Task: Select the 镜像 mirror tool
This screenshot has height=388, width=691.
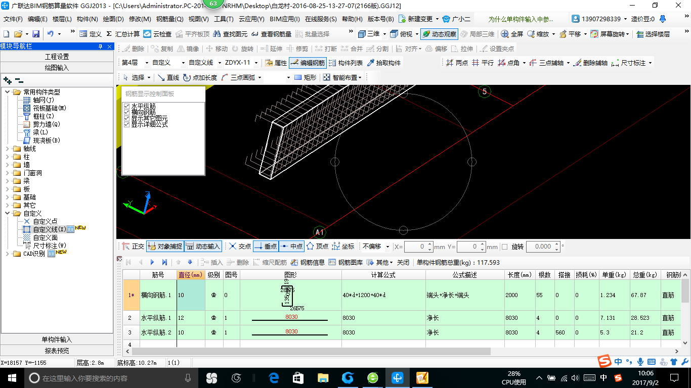Action: (188, 49)
